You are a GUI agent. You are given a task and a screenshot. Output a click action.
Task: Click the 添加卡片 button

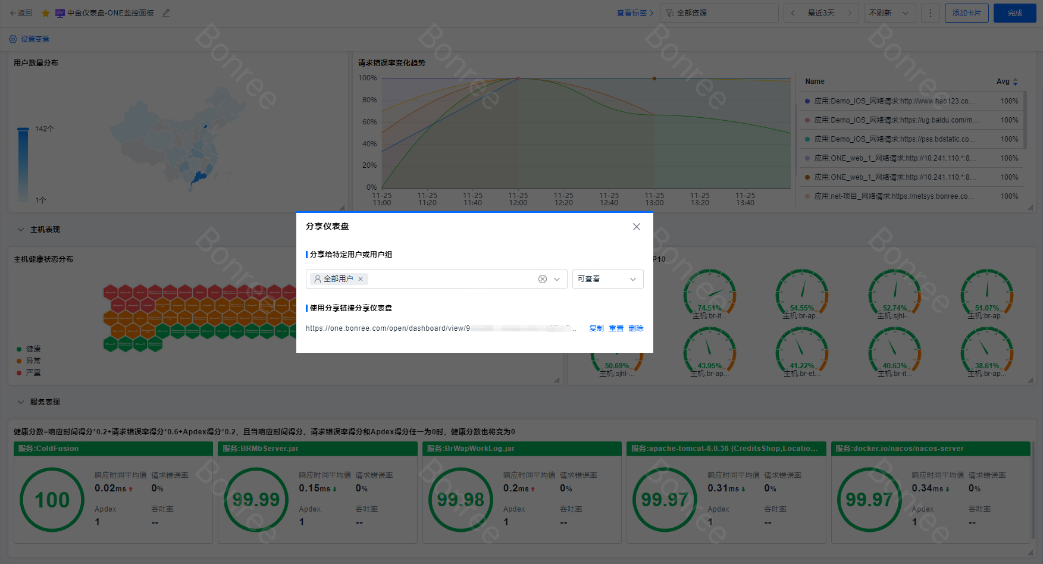[x=966, y=13]
